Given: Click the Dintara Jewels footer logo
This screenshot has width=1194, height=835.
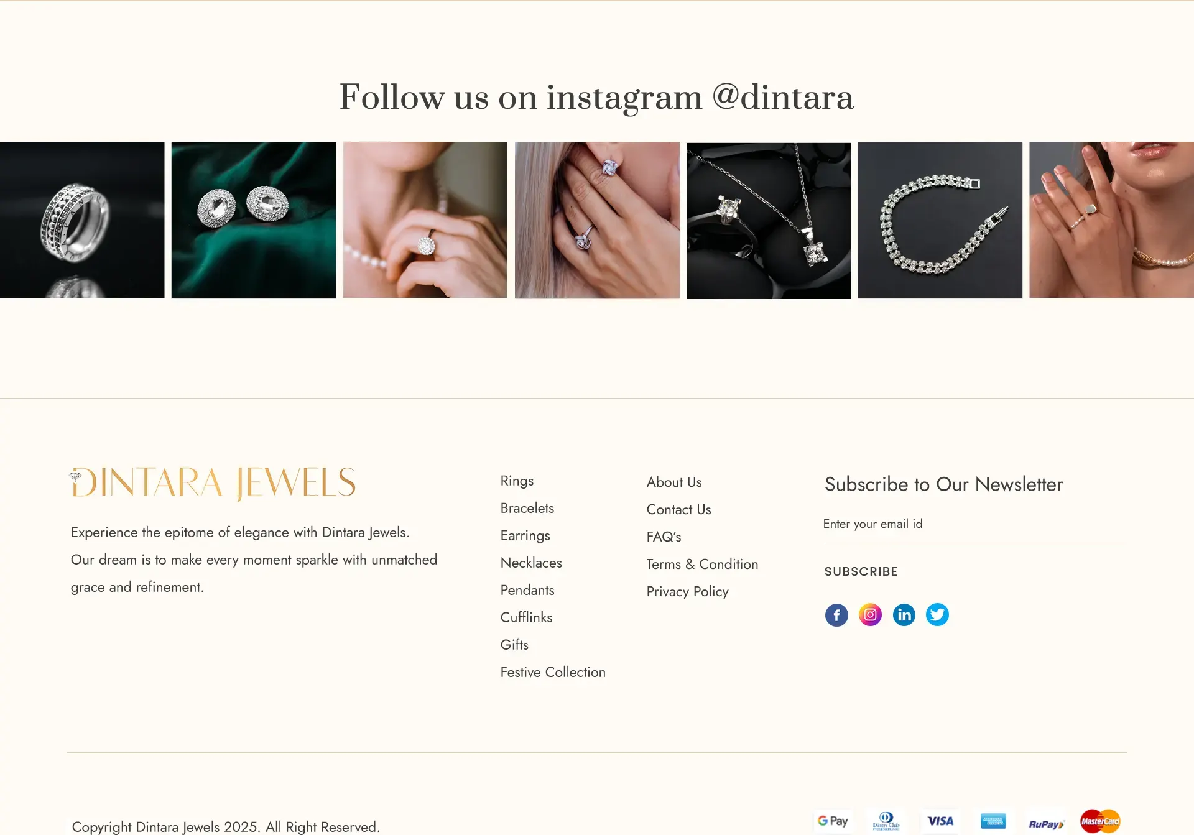Looking at the screenshot, I should (213, 483).
